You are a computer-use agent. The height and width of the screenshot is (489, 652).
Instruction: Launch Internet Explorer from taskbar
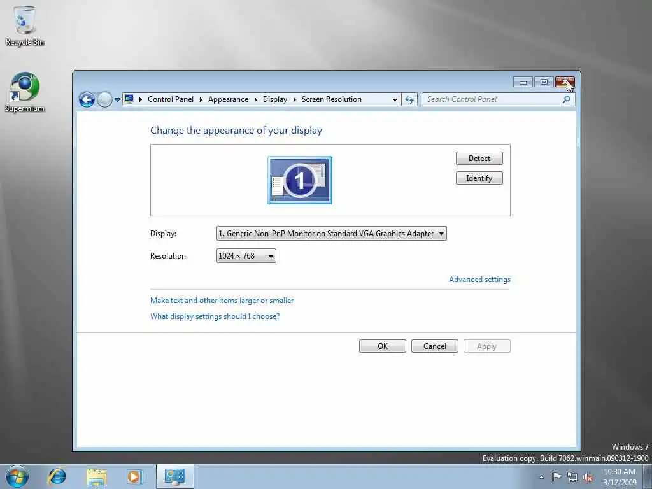57,476
